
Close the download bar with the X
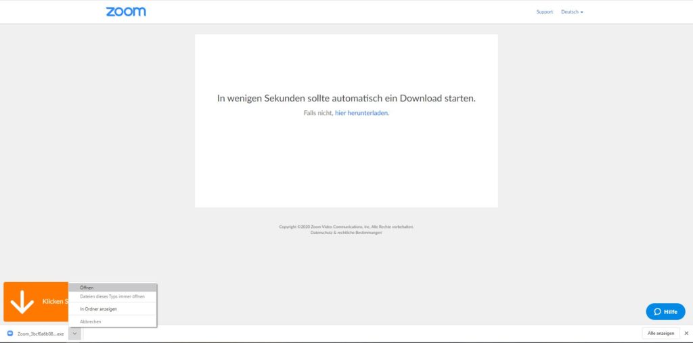coord(686,334)
